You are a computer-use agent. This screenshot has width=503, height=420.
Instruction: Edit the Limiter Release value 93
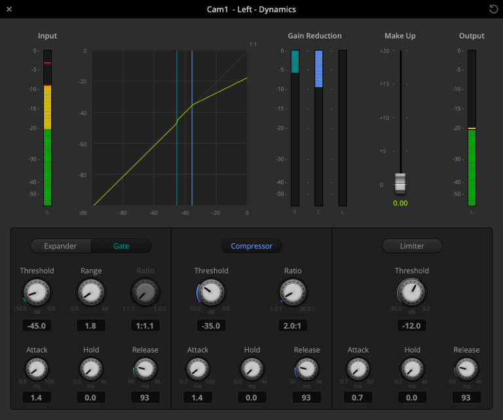[x=466, y=398]
